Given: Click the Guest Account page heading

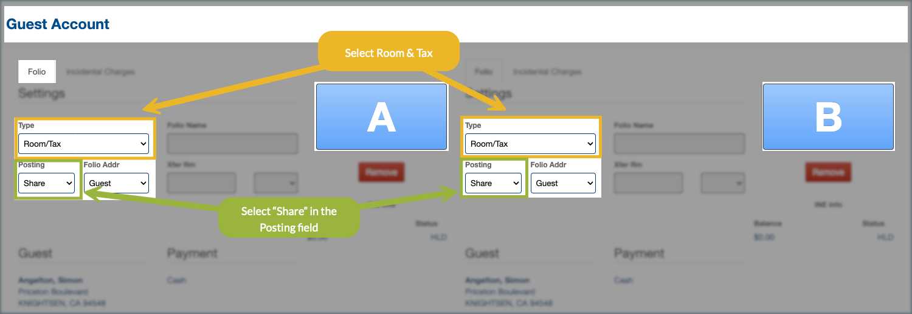Looking at the screenshot, I should pos(58,24).
